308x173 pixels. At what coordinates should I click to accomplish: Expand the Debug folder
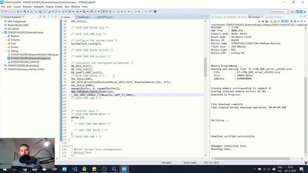(6, 51)
